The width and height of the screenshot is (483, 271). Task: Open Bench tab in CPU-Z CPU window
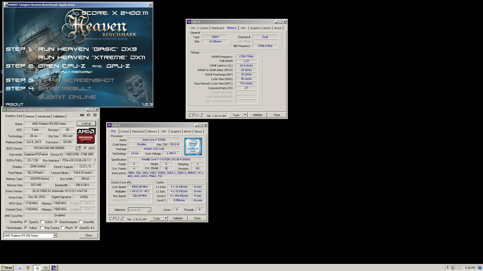point(187,131)
